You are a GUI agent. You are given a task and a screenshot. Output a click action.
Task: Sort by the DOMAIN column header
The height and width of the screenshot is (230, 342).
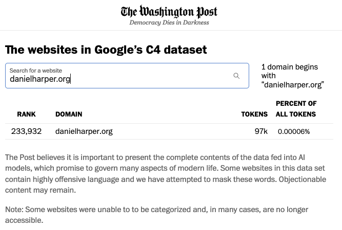tap(69, 114)
